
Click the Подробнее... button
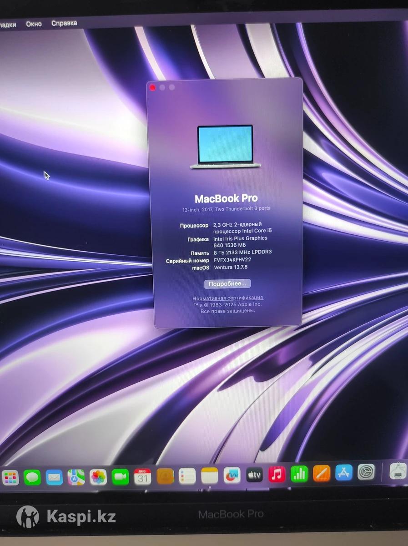coord(227,283)
